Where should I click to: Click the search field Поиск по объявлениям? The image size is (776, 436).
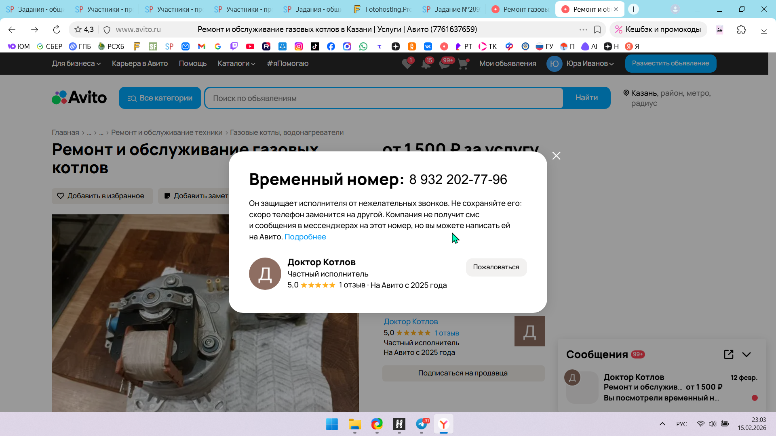pos(383,98)
